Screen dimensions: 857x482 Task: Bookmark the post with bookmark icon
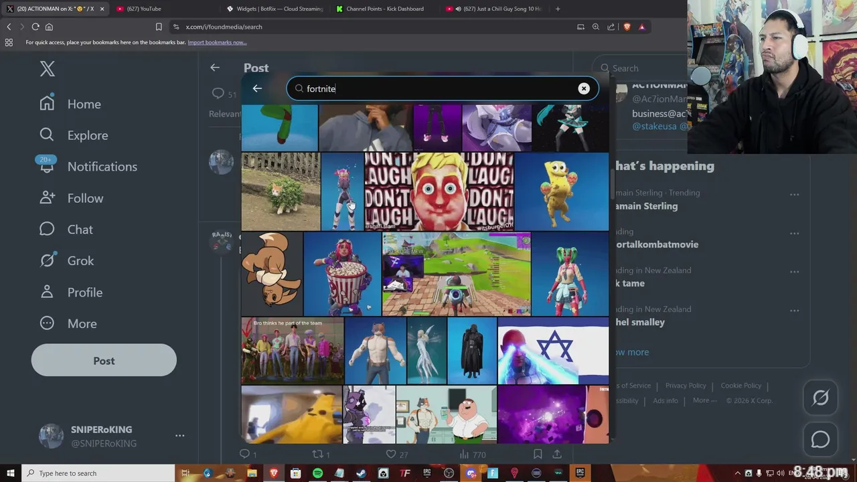[x=537, y=454]
